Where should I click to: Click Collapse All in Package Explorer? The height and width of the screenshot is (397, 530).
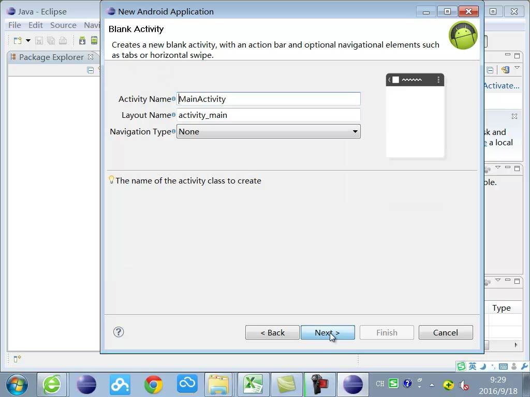click(90, 70)
